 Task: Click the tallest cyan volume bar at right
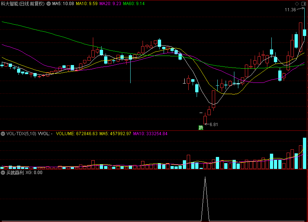[x=304, y=153]
